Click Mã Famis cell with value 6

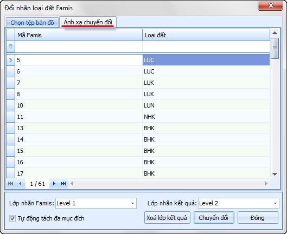tap(79, 71)
